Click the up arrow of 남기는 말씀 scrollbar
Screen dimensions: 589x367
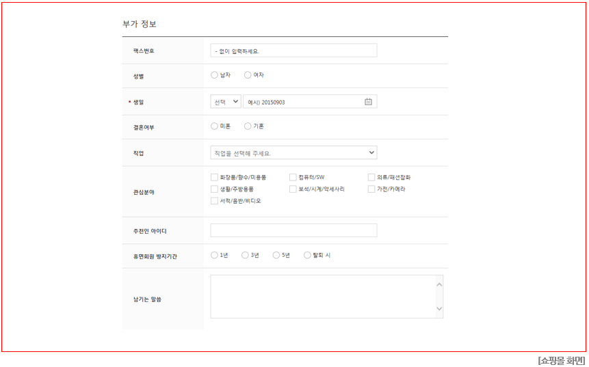(x=439, y=285)
